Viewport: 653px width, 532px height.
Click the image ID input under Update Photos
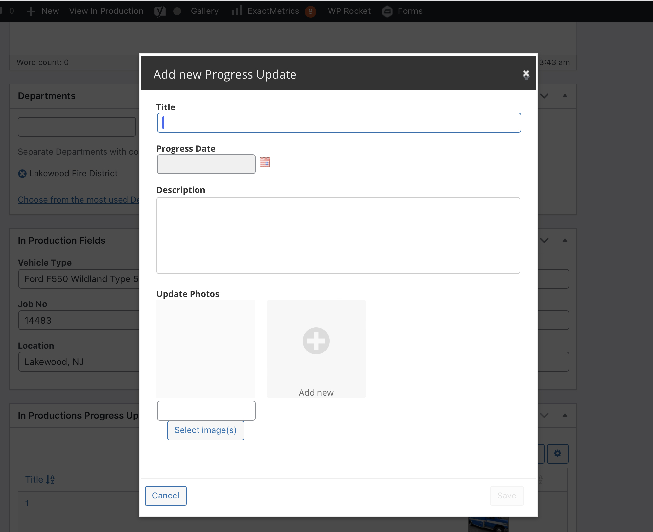coord(206,411)
